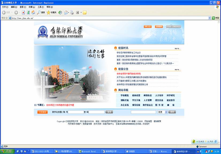
Task: Open Favorites (收藏夹) star button
Action: point(51,12)
